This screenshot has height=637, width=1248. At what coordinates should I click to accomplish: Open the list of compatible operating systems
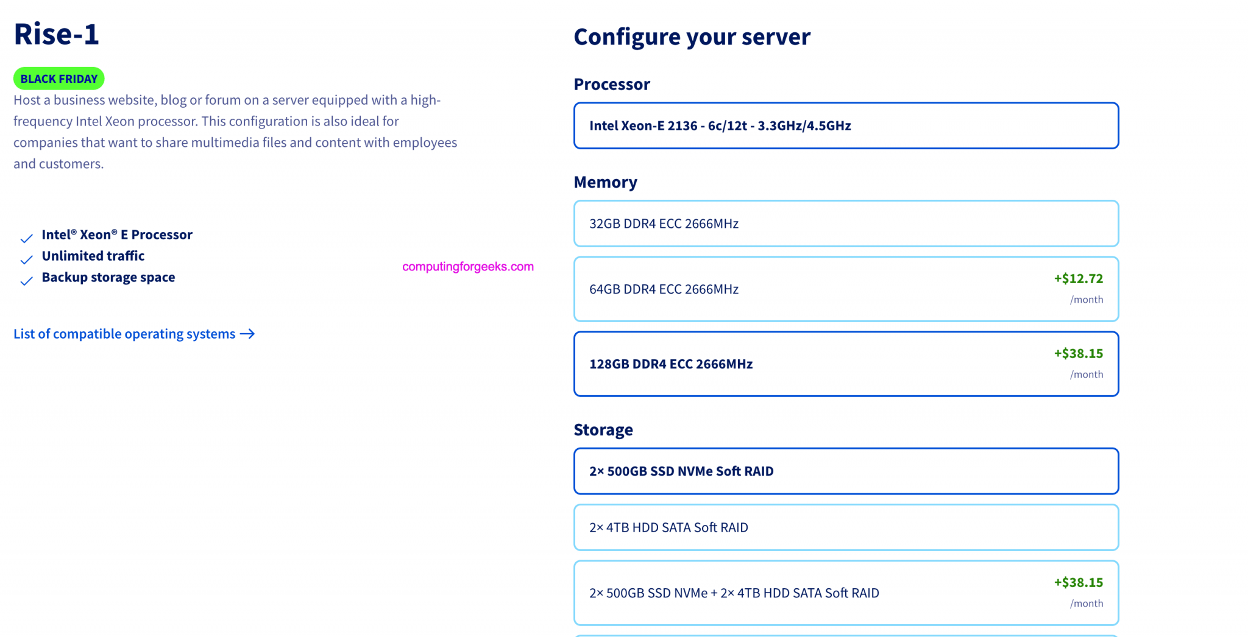(124, 334)
